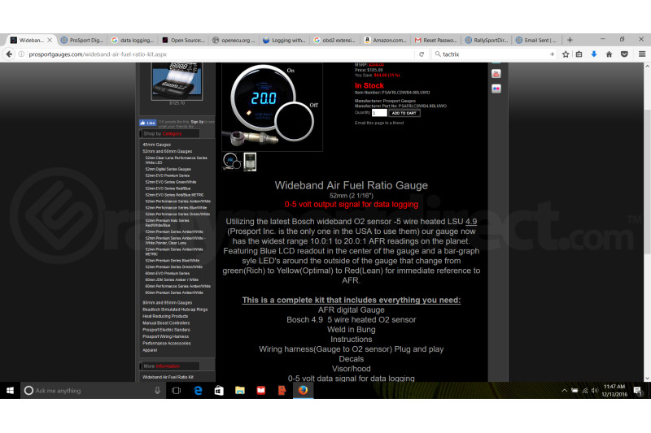Open the Apparel category link
The height and width of the screenshot is (433, 651).
[x=150, y=350]
